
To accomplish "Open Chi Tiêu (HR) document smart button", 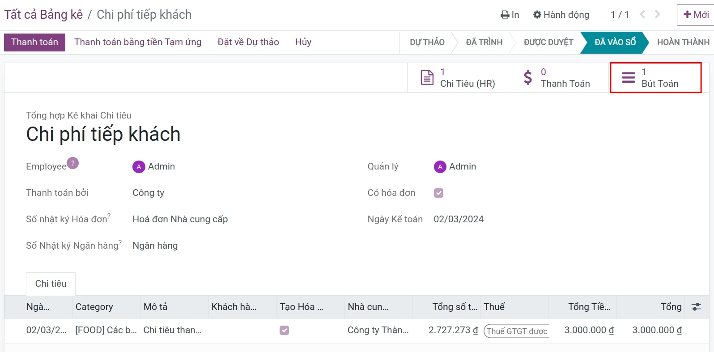I will coord(458,78).
